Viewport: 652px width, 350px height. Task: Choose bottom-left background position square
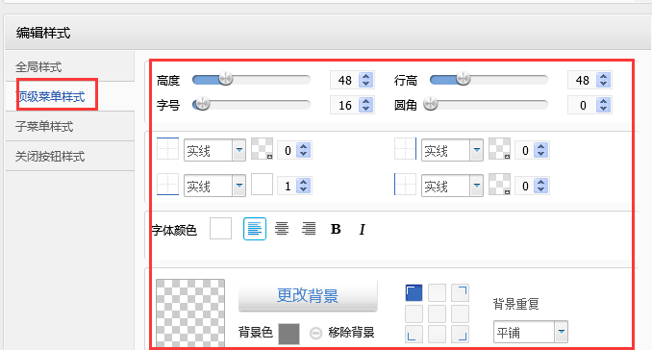(414, 334)
